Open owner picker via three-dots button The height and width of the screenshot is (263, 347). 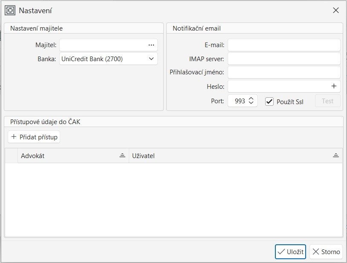151,45
